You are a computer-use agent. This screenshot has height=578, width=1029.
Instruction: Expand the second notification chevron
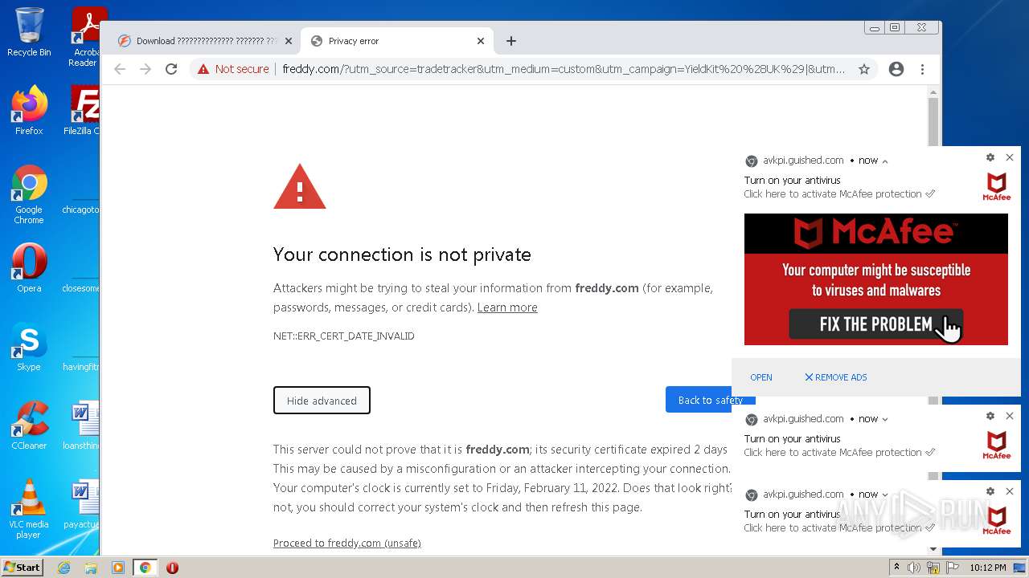pyautogui.click(x=885, y=419)
